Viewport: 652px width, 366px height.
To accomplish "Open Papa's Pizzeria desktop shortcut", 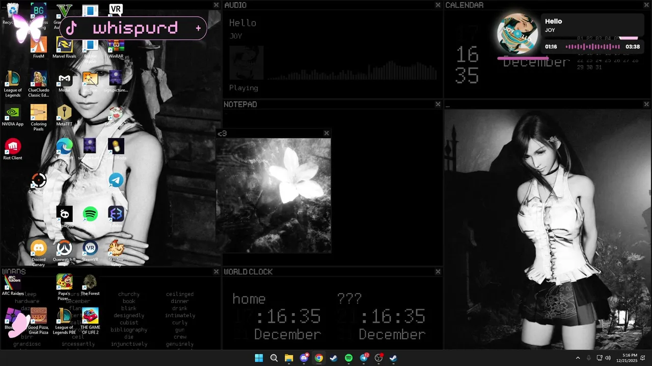I will click(x=64, y=287).
